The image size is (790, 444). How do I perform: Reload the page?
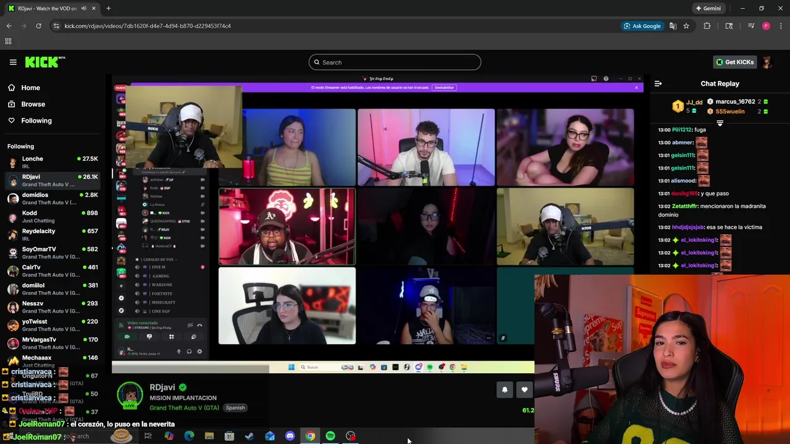38,26
